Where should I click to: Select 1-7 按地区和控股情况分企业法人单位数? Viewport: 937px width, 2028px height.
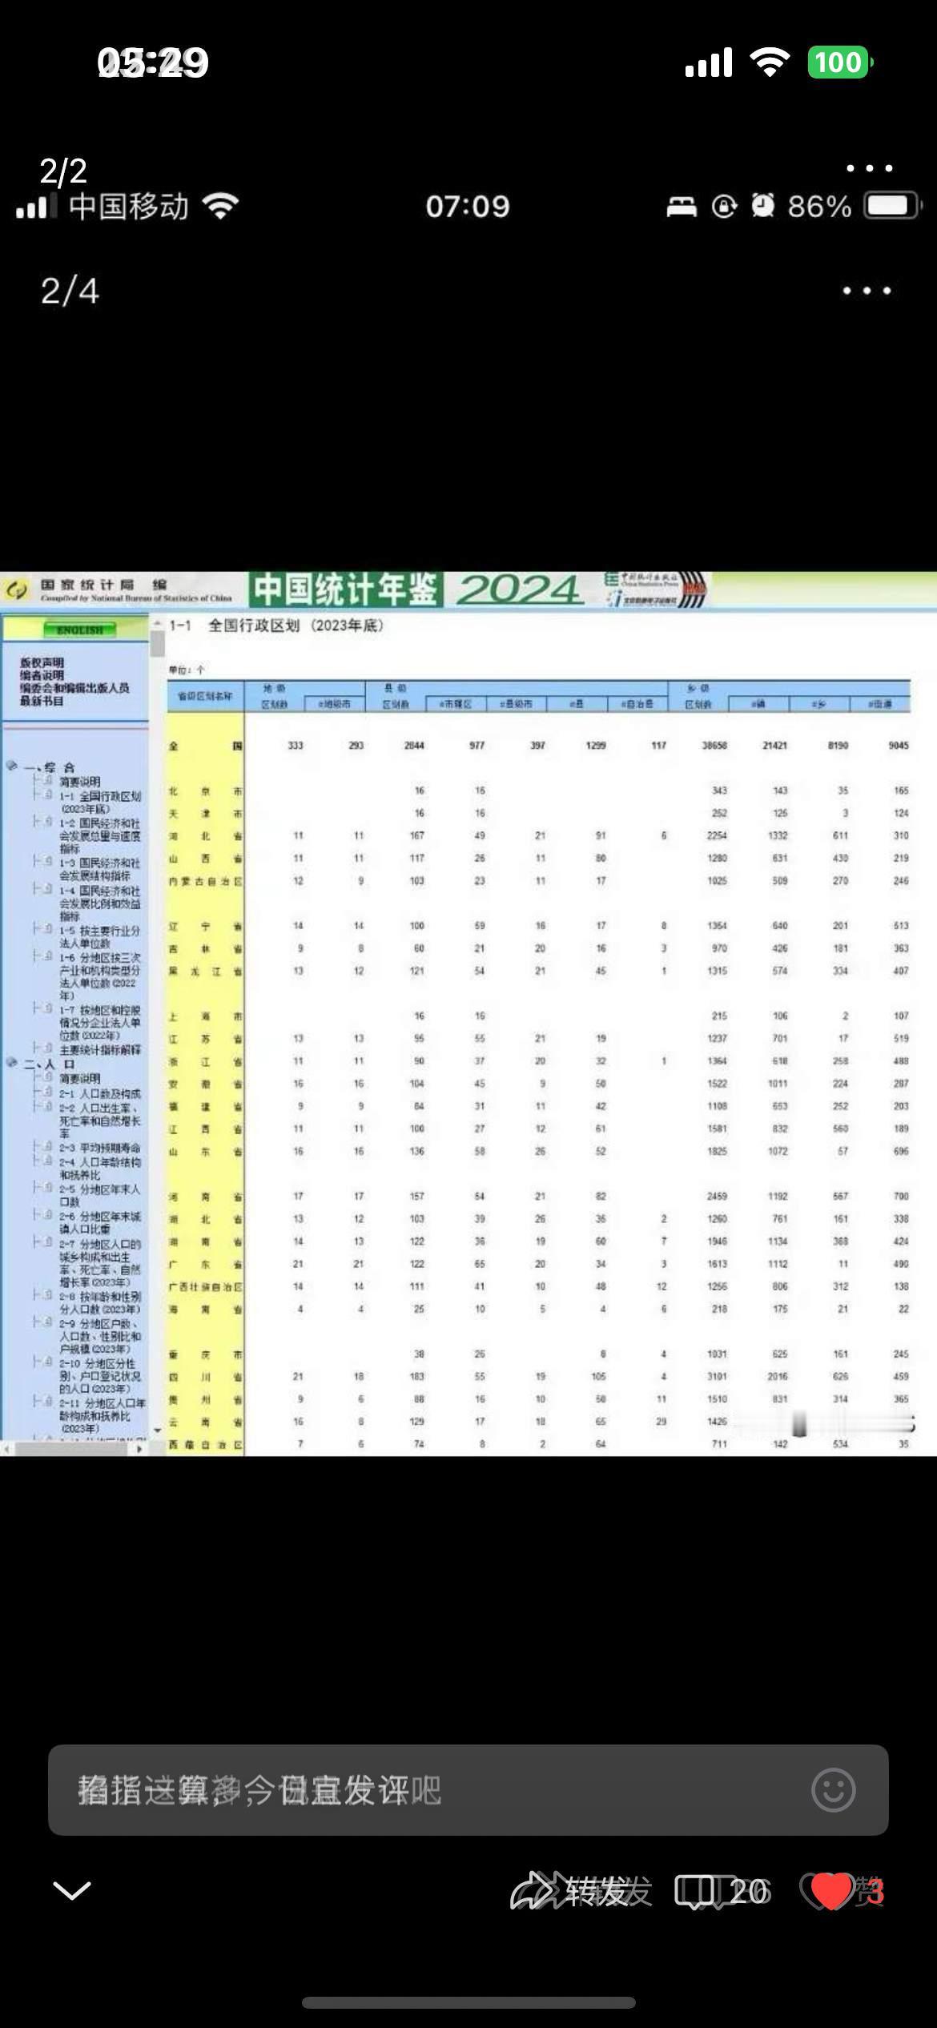101,1023
